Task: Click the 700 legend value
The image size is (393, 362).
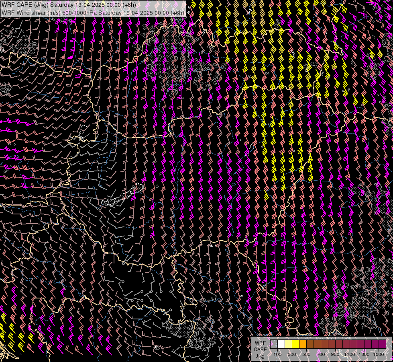Action: click(321, 354)
